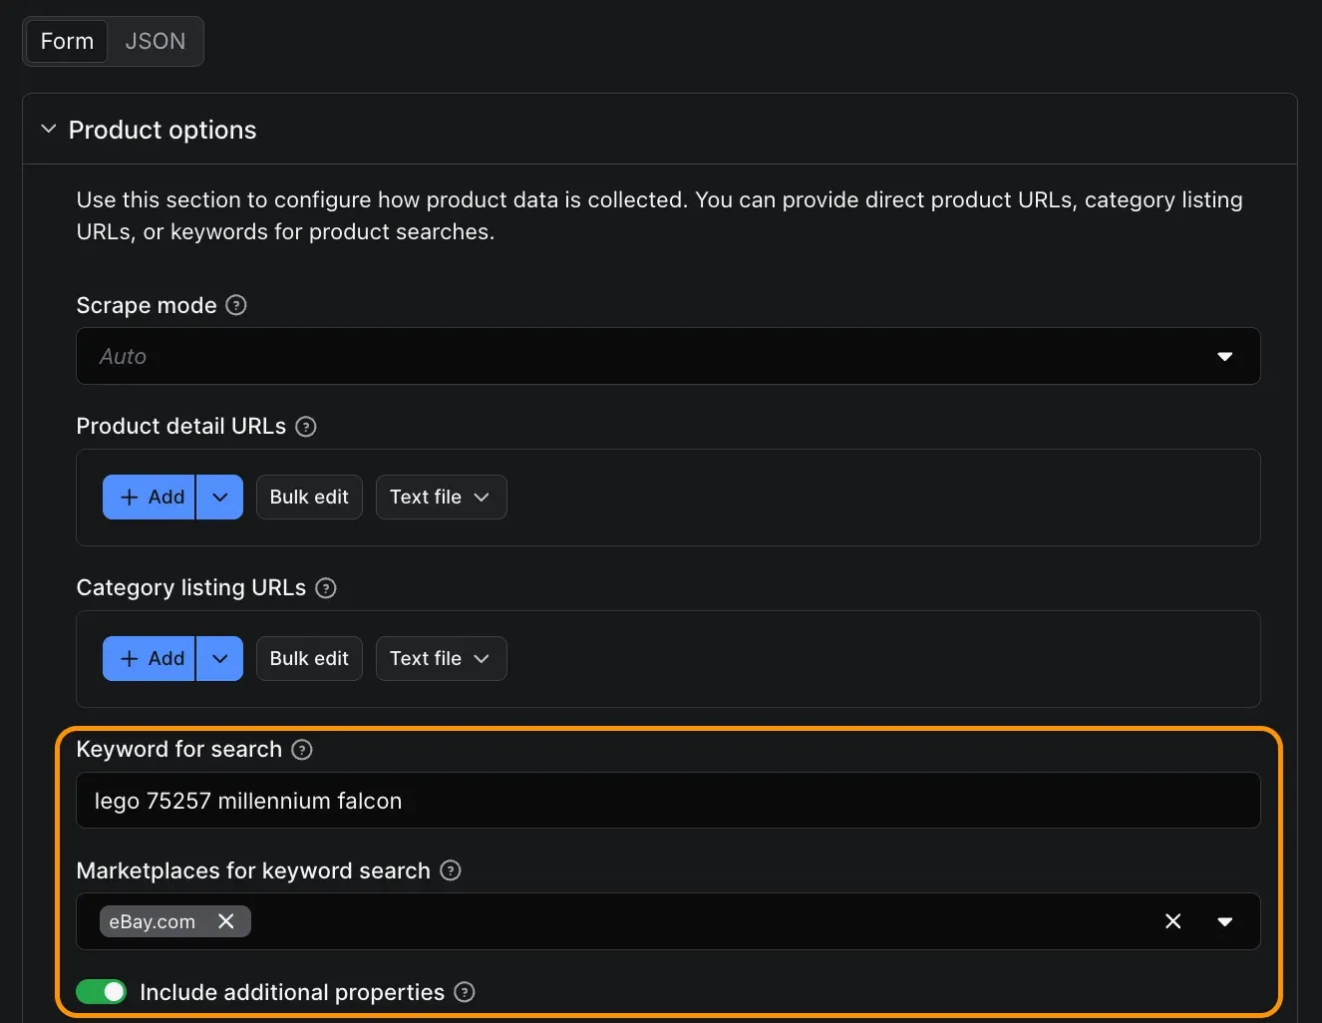Collapse the Product options section

tap(48, 130)
